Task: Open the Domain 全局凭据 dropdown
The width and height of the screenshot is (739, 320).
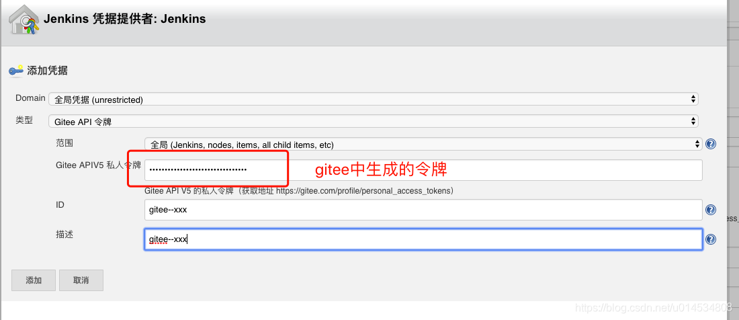Action: [374, 99]
